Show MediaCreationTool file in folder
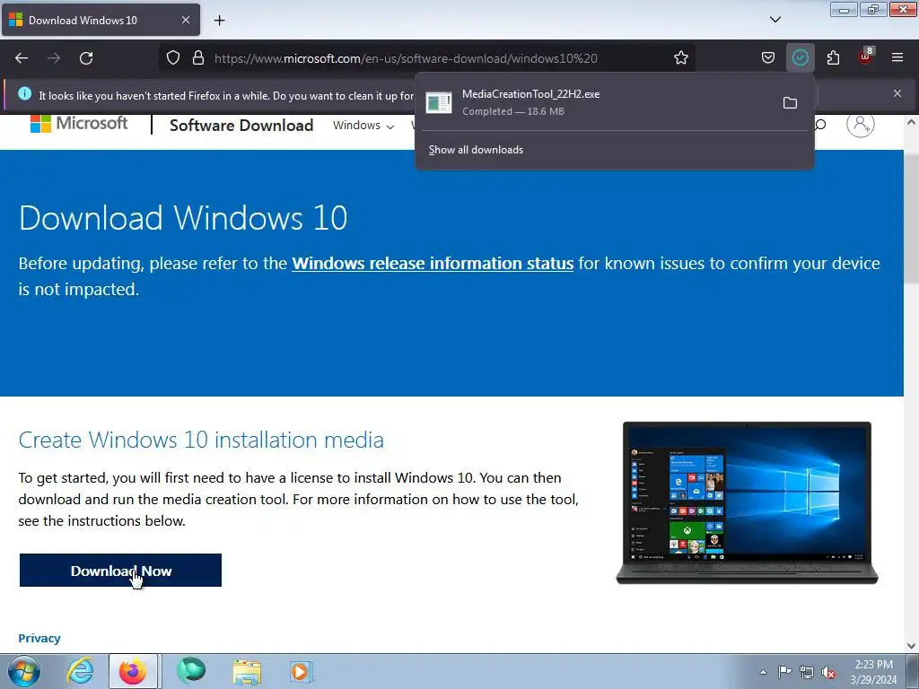 [x=790, y=103]
